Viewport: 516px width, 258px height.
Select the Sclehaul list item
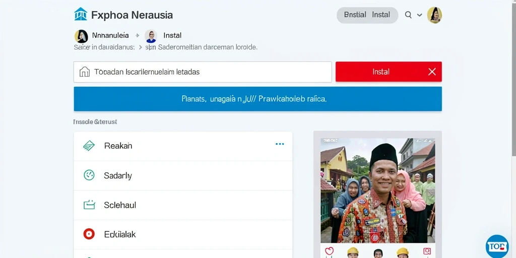[183, 205]
